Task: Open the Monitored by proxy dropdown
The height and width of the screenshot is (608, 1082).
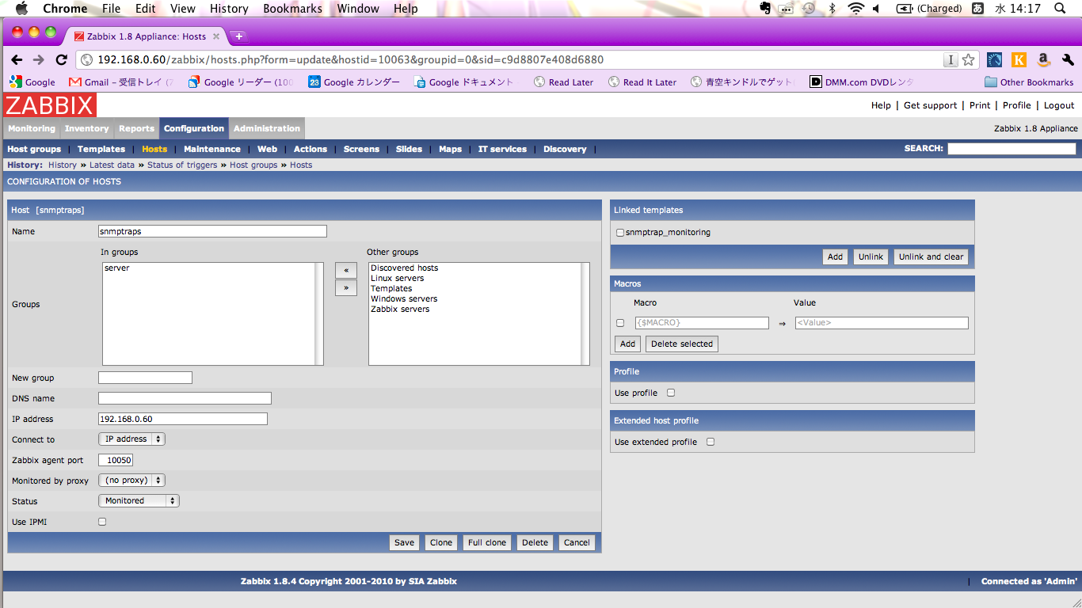Action: (x=131, y=481)
